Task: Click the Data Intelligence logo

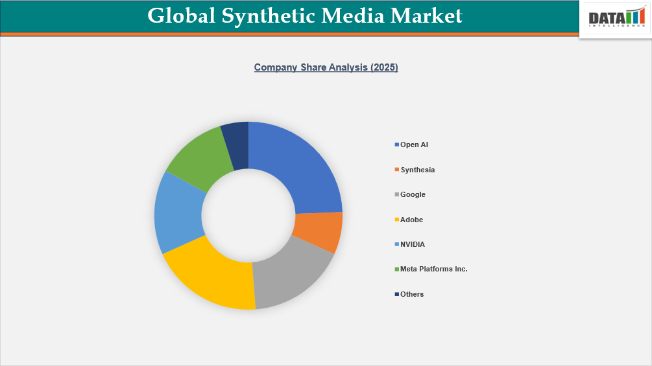Action: [x=617, y=18]
